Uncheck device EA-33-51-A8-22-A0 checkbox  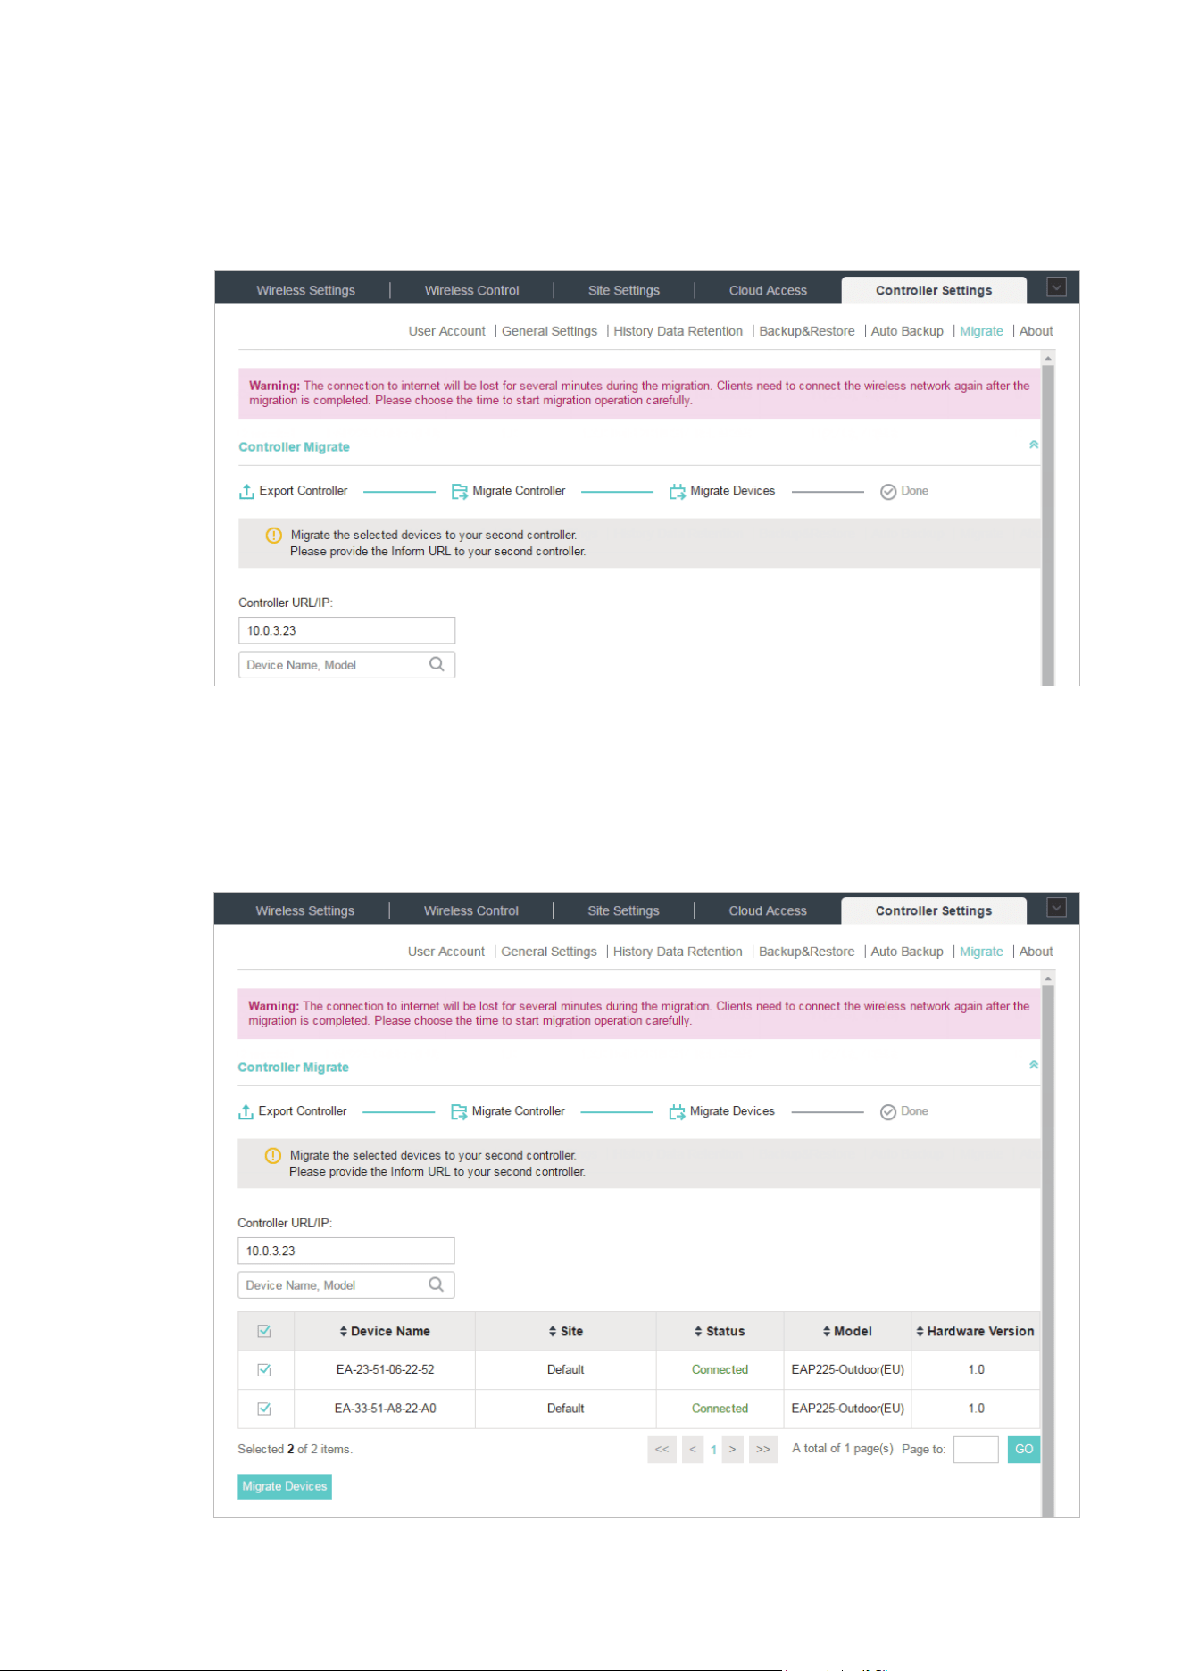264,1409
